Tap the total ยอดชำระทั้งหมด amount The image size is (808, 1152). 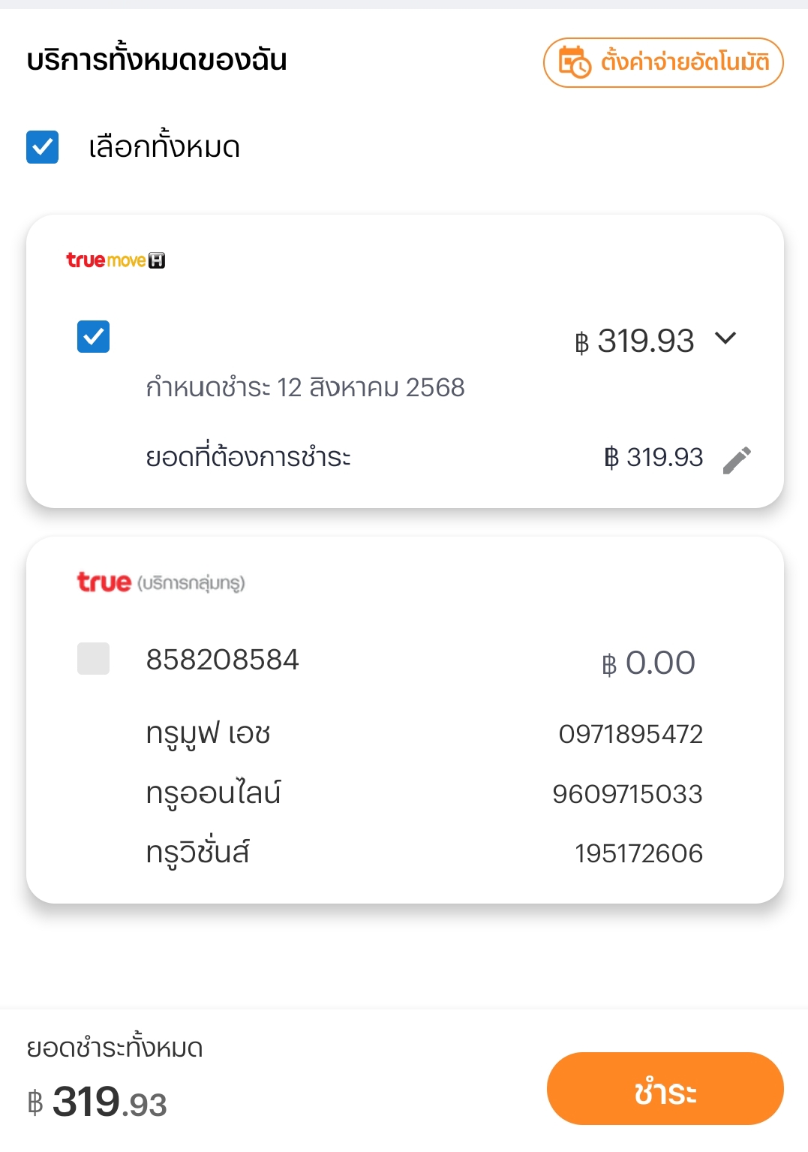[x=97, y=1102]
